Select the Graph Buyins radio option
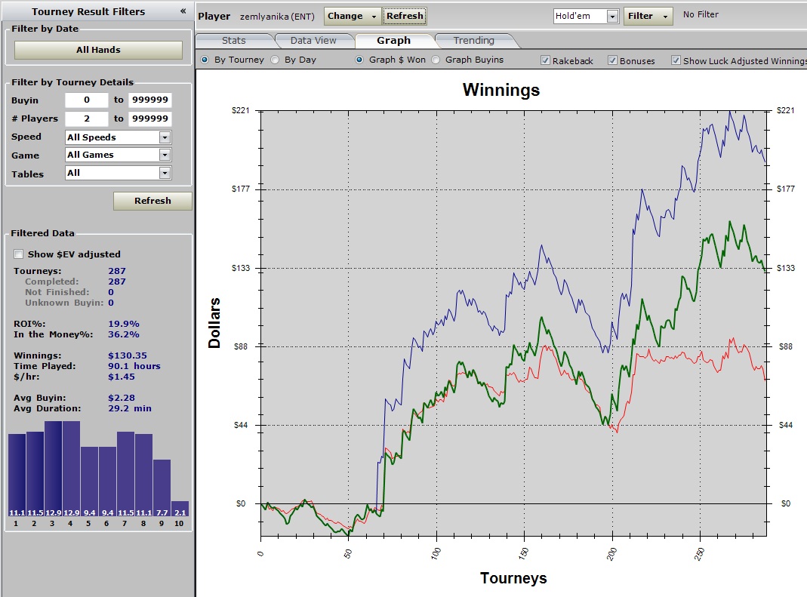This screenshot has width=807, height=597. coord(436,60)
